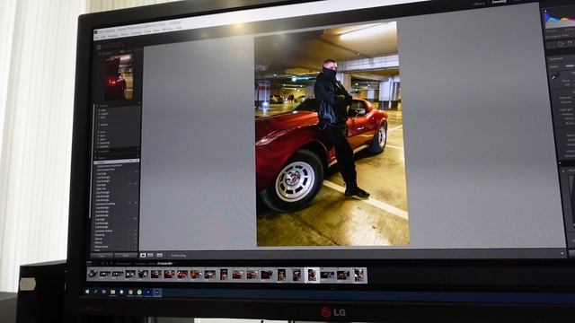Open the File menu in Lightroom

(x=96, y=38)
